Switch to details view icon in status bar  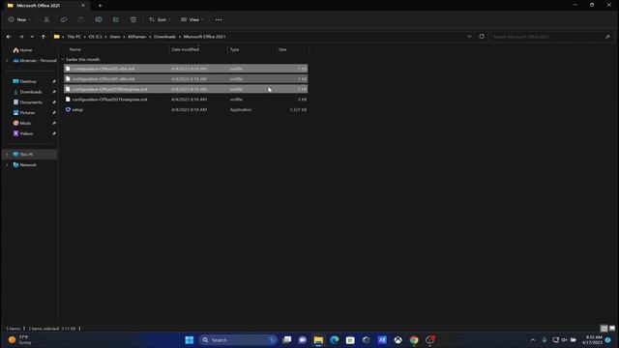pos(604,329)
